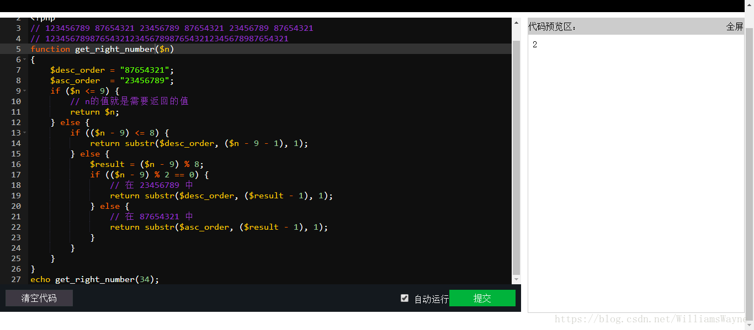This screenshot has height=330, width=754.
Task: Click the function name get_right_number on line 5
Action: click(115, 49)
